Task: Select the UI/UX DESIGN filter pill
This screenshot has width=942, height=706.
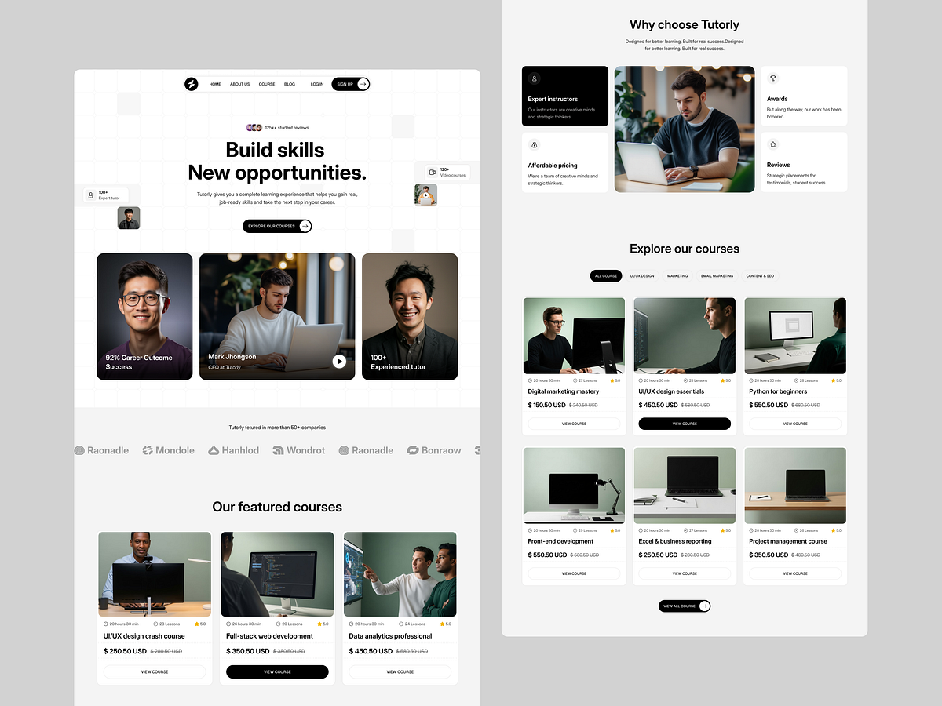Action: 642,275
